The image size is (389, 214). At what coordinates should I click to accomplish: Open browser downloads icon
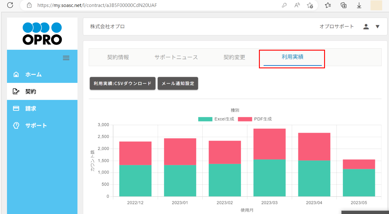click(x=359, y=5)
